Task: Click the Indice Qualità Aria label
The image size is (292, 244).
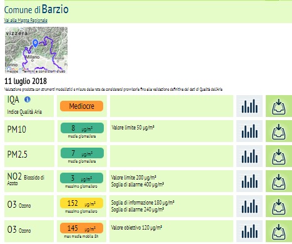Action: (x=24, y=112)
